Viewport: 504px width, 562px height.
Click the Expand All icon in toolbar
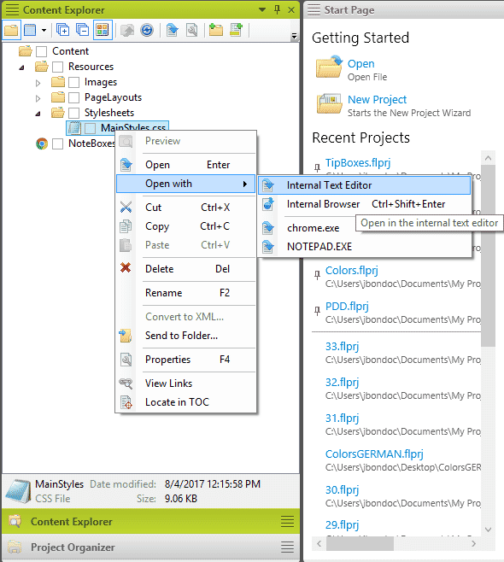[x=63, y=30]
